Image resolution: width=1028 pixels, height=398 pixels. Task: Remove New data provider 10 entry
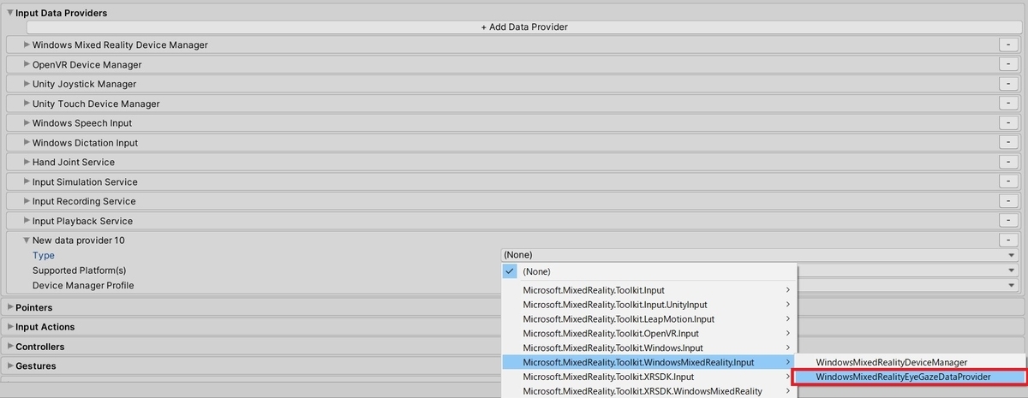pos(1009,241)
